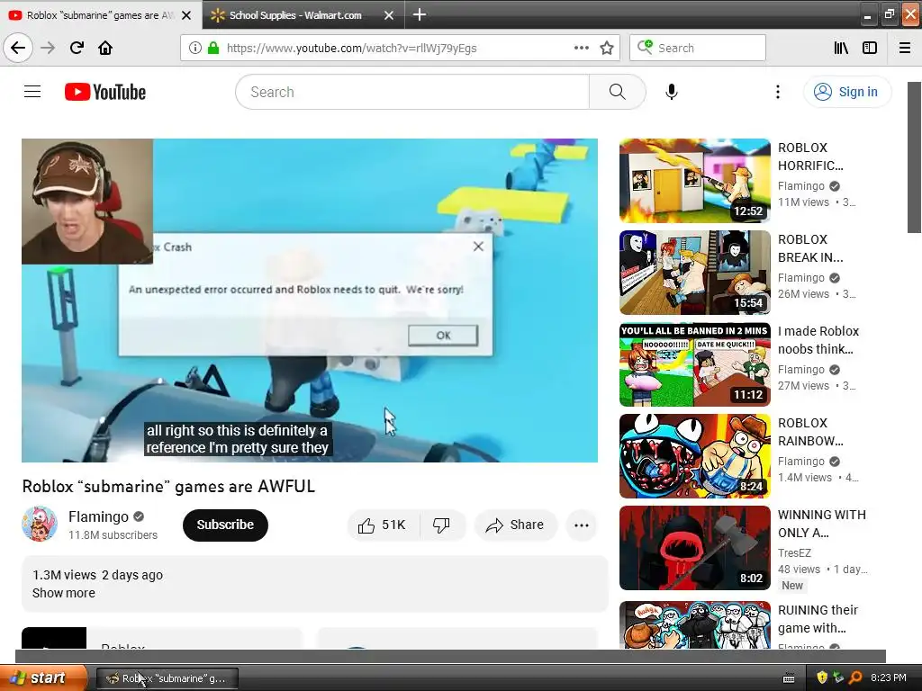This screenshot has height=691, width=922.
Task: Open the Flamingo channel name link
Action: coord(98,516)
